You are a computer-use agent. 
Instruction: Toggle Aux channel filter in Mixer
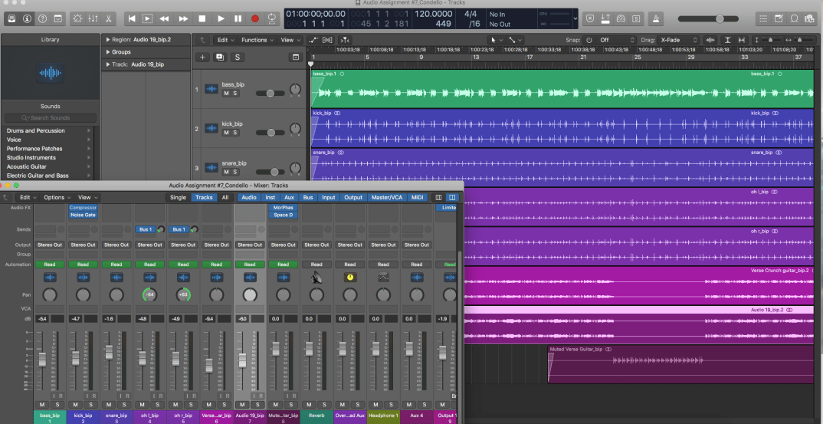pos(289,198)
